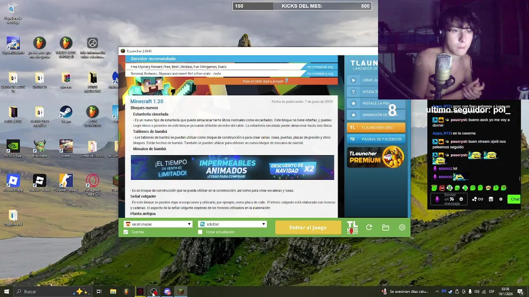The width and height of the screenshot is (529, 297).
Task: Open skate. desktop shortcut
Action: [66, 149]
